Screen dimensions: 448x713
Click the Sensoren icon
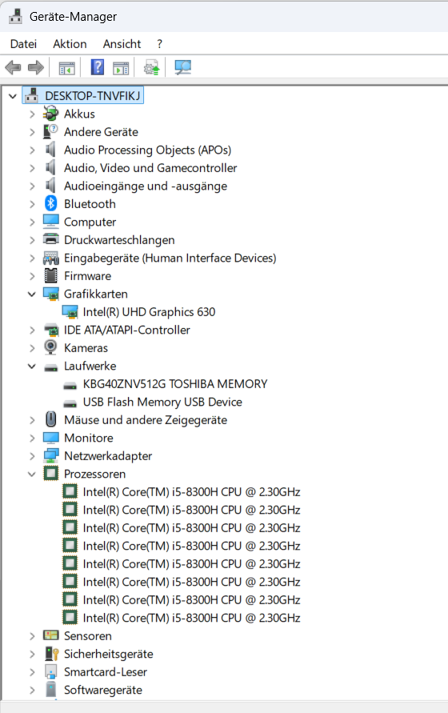tap(51, 635)
